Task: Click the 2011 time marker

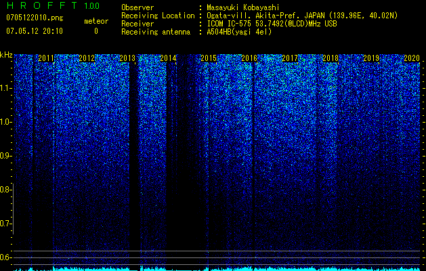Action: 46,58
